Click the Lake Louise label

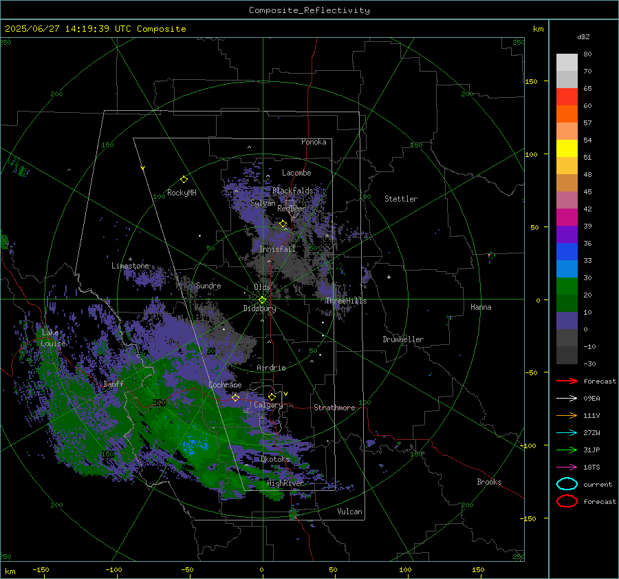(x=53, y=338)
